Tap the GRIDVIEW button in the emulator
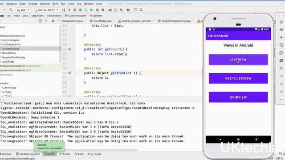Screen dimensions: 285x160 click(x=238, y=97)
